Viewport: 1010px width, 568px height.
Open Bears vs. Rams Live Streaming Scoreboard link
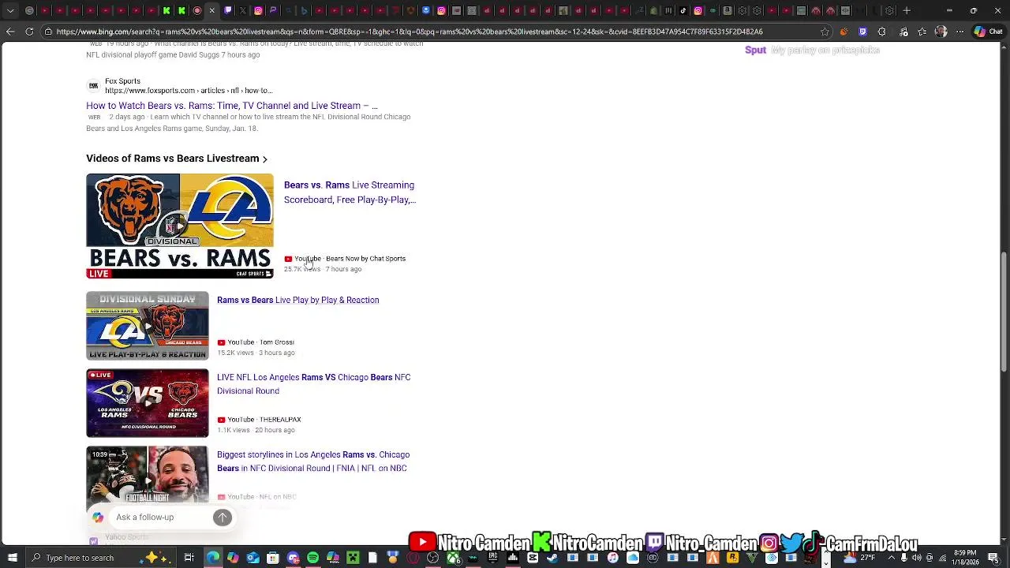350,192
